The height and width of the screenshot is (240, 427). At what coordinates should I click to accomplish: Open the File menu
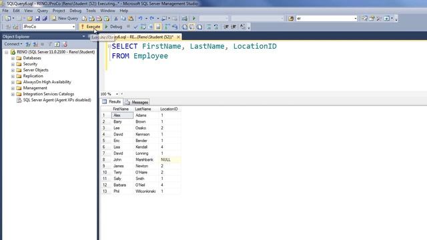5,11
